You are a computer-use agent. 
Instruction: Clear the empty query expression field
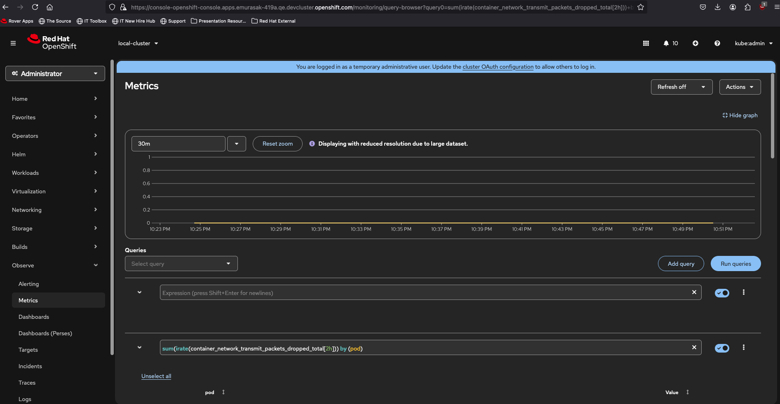[x=694, y=292]
